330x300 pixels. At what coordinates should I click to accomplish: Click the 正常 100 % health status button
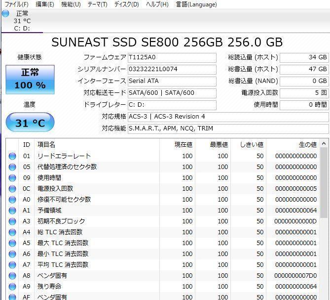[x=30, y=79]
